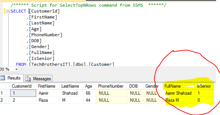Collapse the SELECT statement outline
The image size is (220, 115).
[x=8, y=11]
